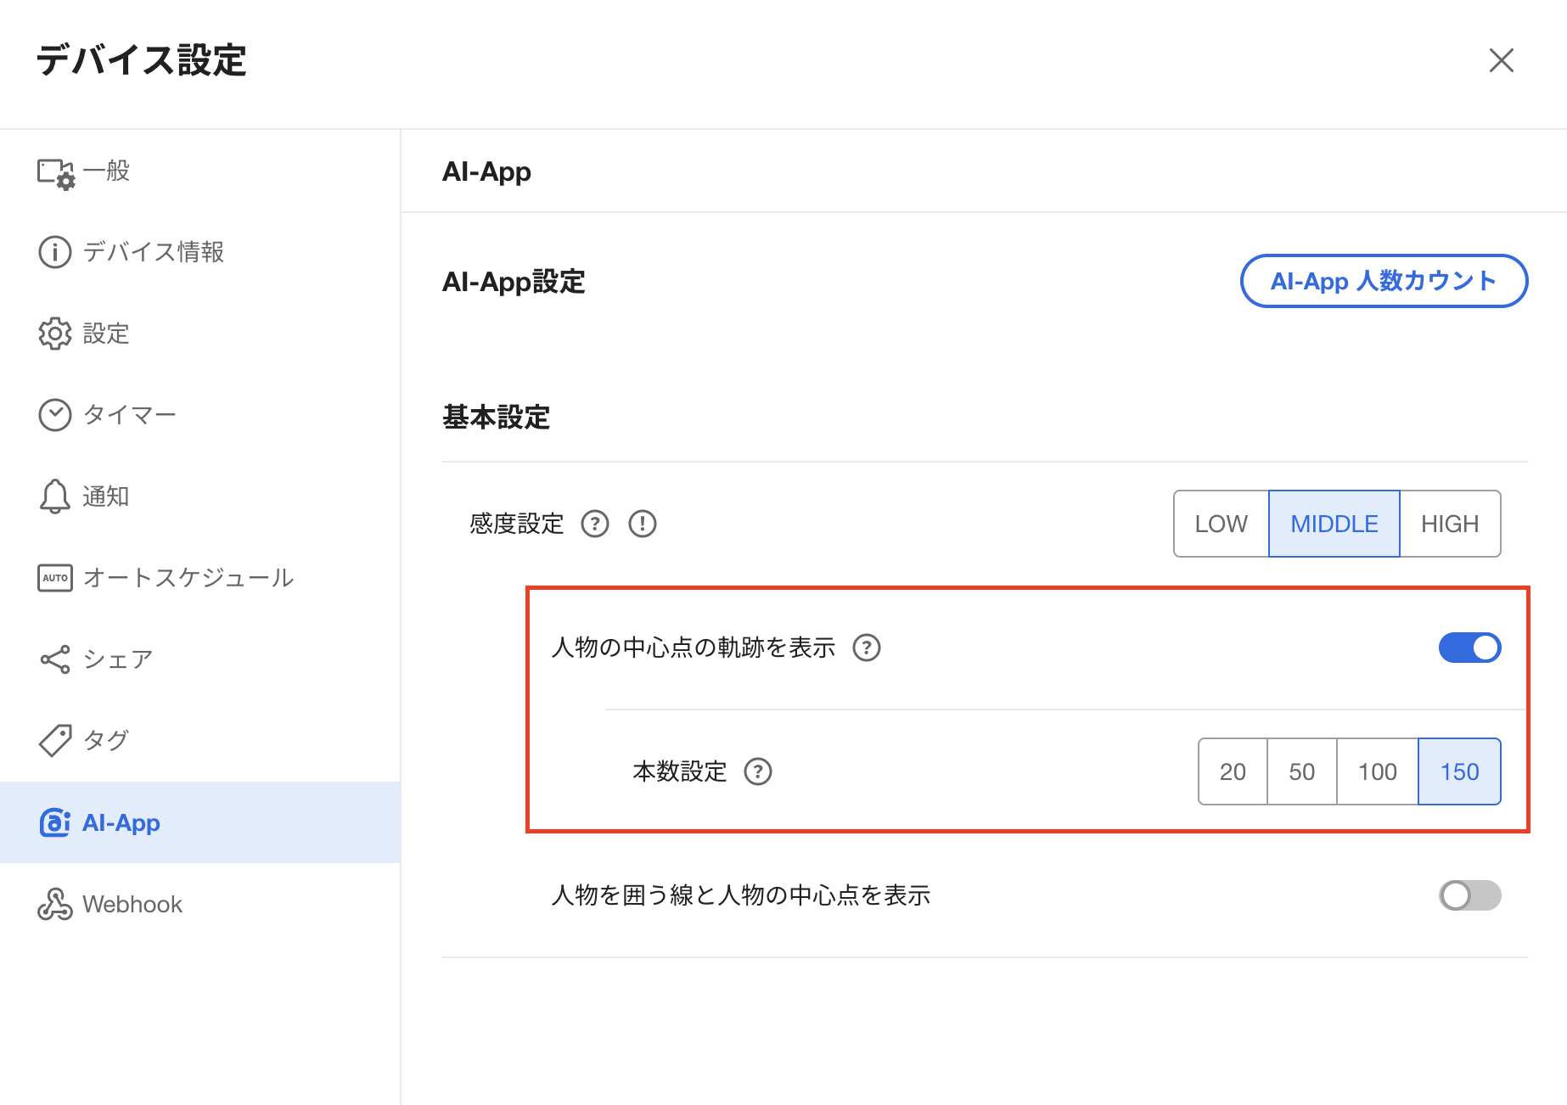Click the help icon beside 本数設定
This screenshot has width=1567, height=1105.
coord(758,771)
